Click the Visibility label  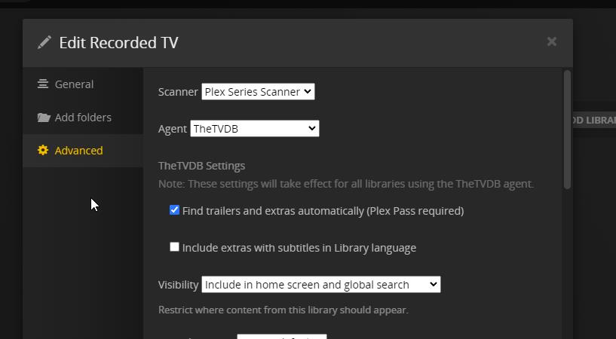pos(179,285)
